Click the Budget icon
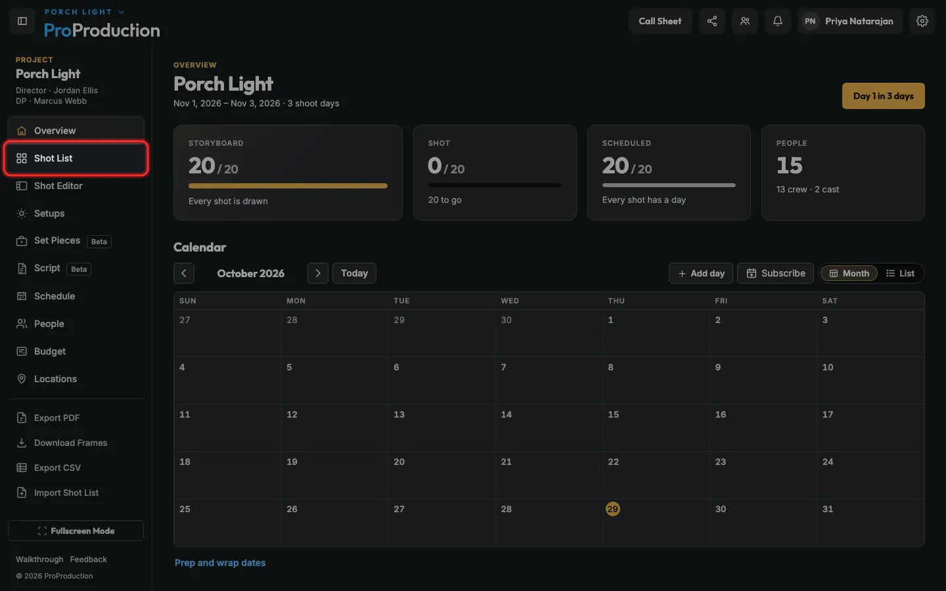Viewport: 946px width, 591px height. pyautogui.click(x=22, y=351)
